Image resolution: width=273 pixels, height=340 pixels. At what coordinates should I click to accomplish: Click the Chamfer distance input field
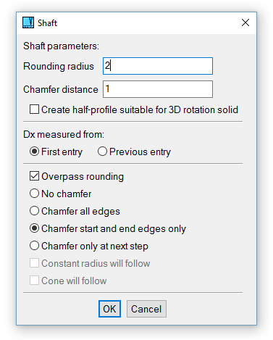158,89
